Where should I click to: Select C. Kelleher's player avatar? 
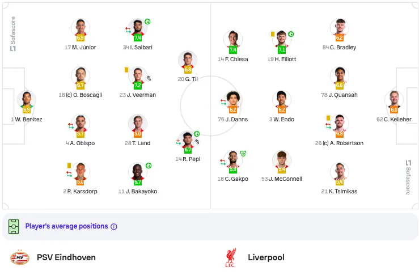pyautogui.click(x=394, y=99)
